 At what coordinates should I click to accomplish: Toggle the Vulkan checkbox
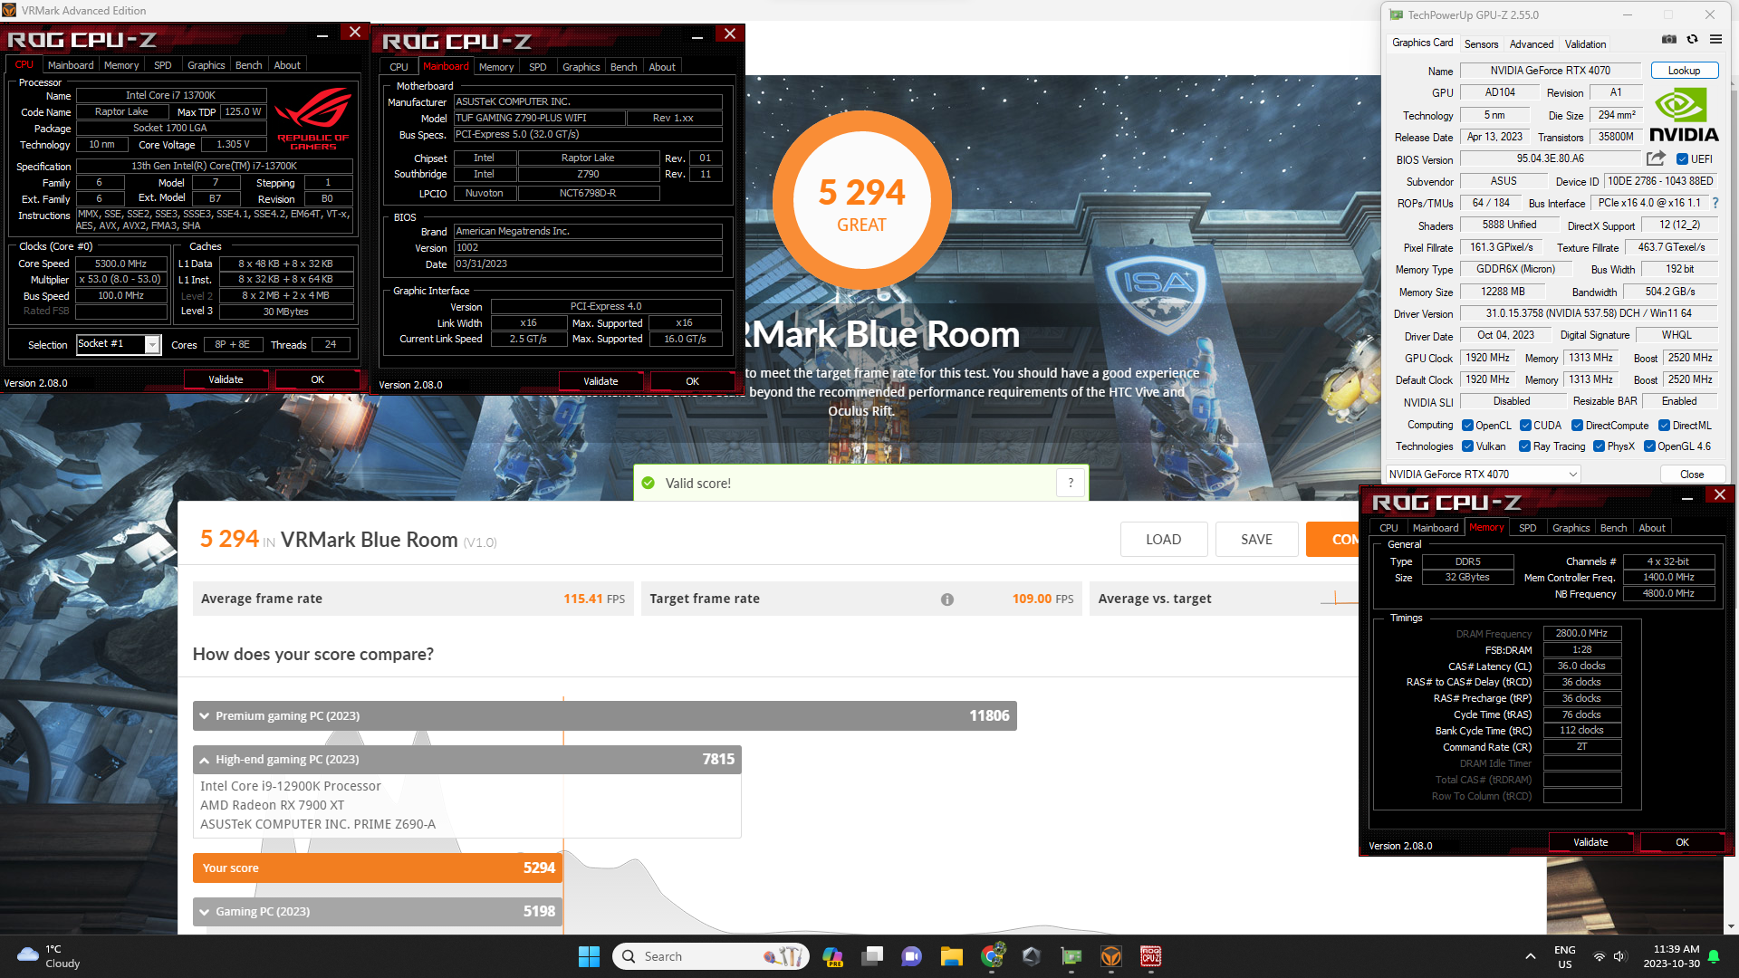coord(1467,446)
